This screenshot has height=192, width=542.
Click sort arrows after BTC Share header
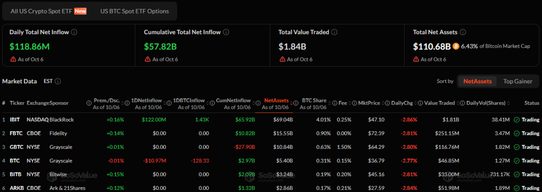pyautogui.click(x=329, y=103)
